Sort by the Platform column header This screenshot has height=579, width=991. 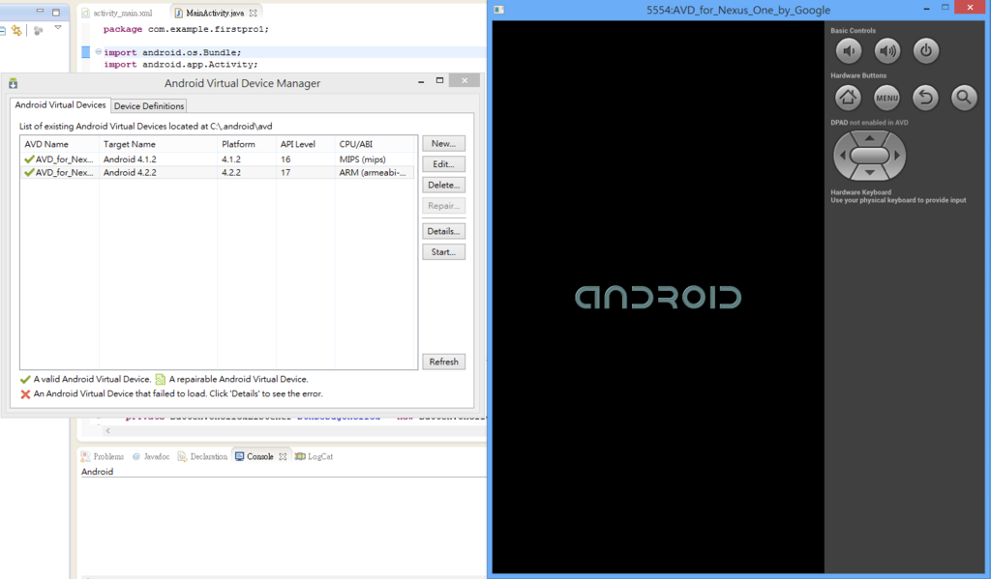247,144
